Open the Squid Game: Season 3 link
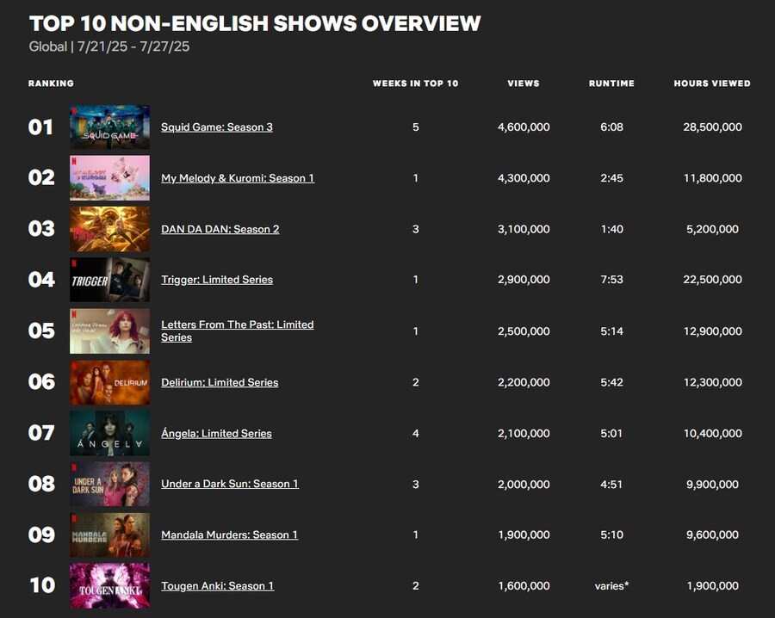Image resolution: width=775 pixels, height=618 pixels. click(216, 127)
